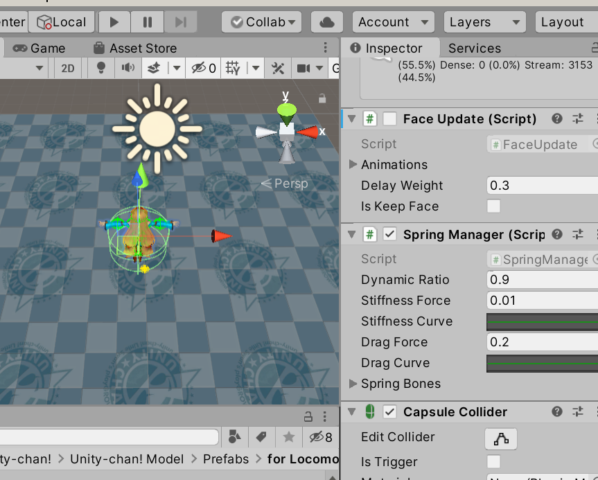Open Capsule Collider preset settings icon
This screenshot has width=598, height=480.
[x=578, y=411]
